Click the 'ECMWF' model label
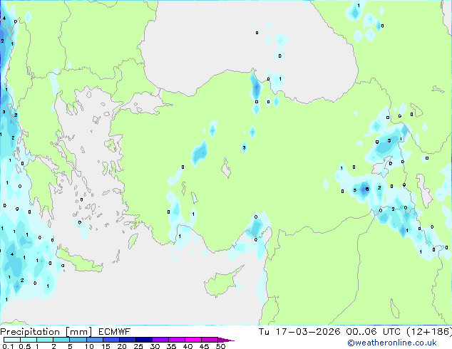Viewport: 452px width, 349px height. tap(115, 332)
